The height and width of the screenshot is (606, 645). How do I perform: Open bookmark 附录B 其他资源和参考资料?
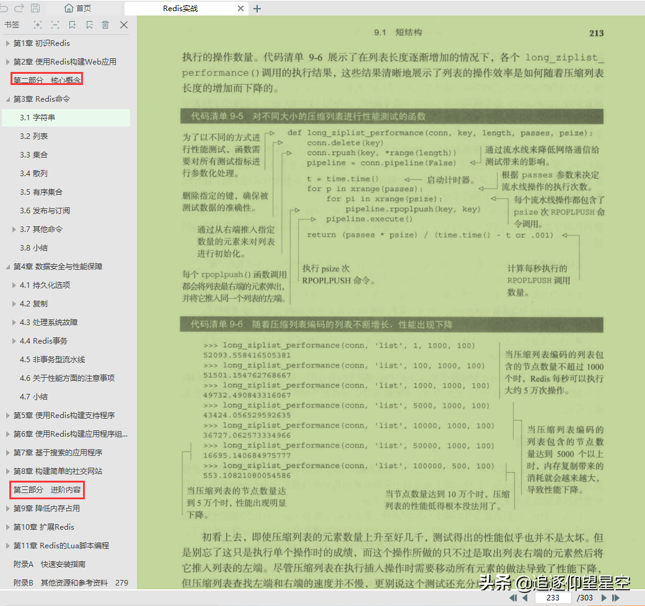[x=71, y=583]
